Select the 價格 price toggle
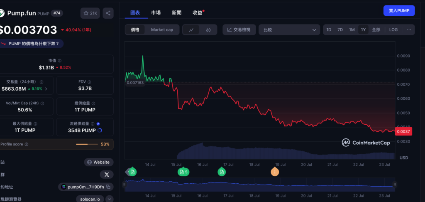The height and width of the screenshot is (202, 425). click(135, 30)
